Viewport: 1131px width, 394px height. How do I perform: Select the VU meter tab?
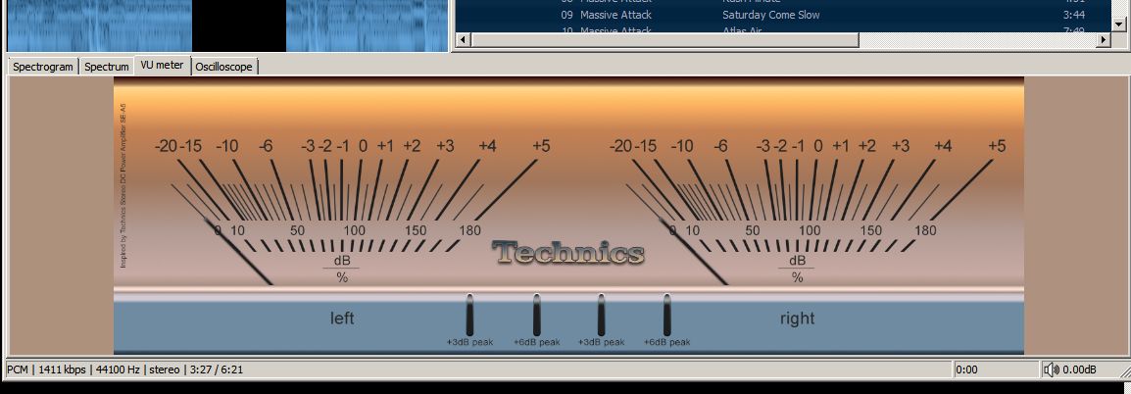point(163,65)
